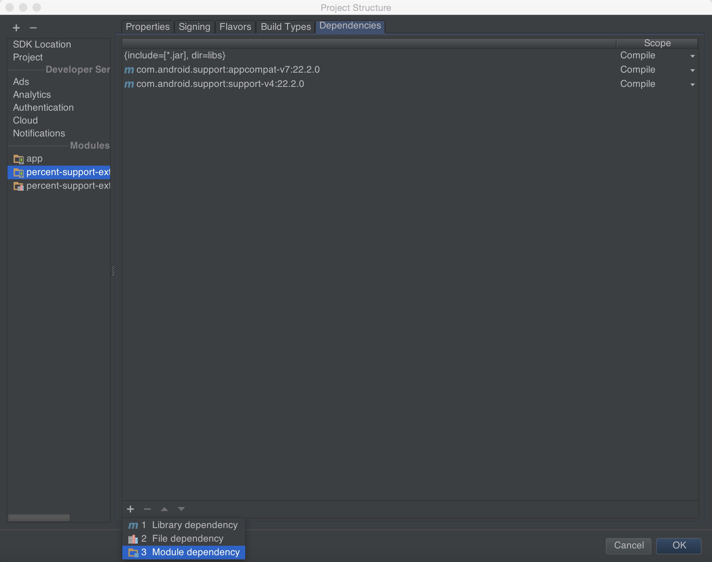712x562 pixels.
Task: Click the Module dependency folder icon in the popup
Action: (x=133, y=552)
